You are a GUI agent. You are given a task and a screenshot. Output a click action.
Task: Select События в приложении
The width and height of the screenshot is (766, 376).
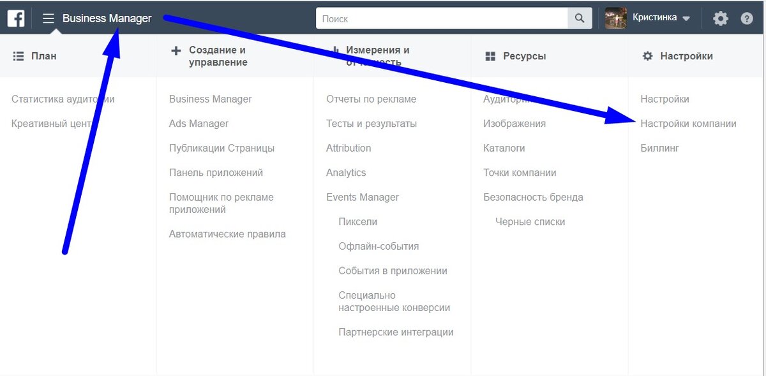(x=393, y=271)
